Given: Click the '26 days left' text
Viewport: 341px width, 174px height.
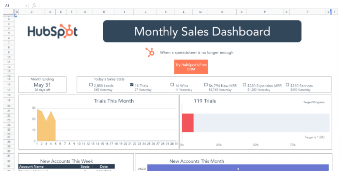Looking at the screenshot, I should point(42,90).
